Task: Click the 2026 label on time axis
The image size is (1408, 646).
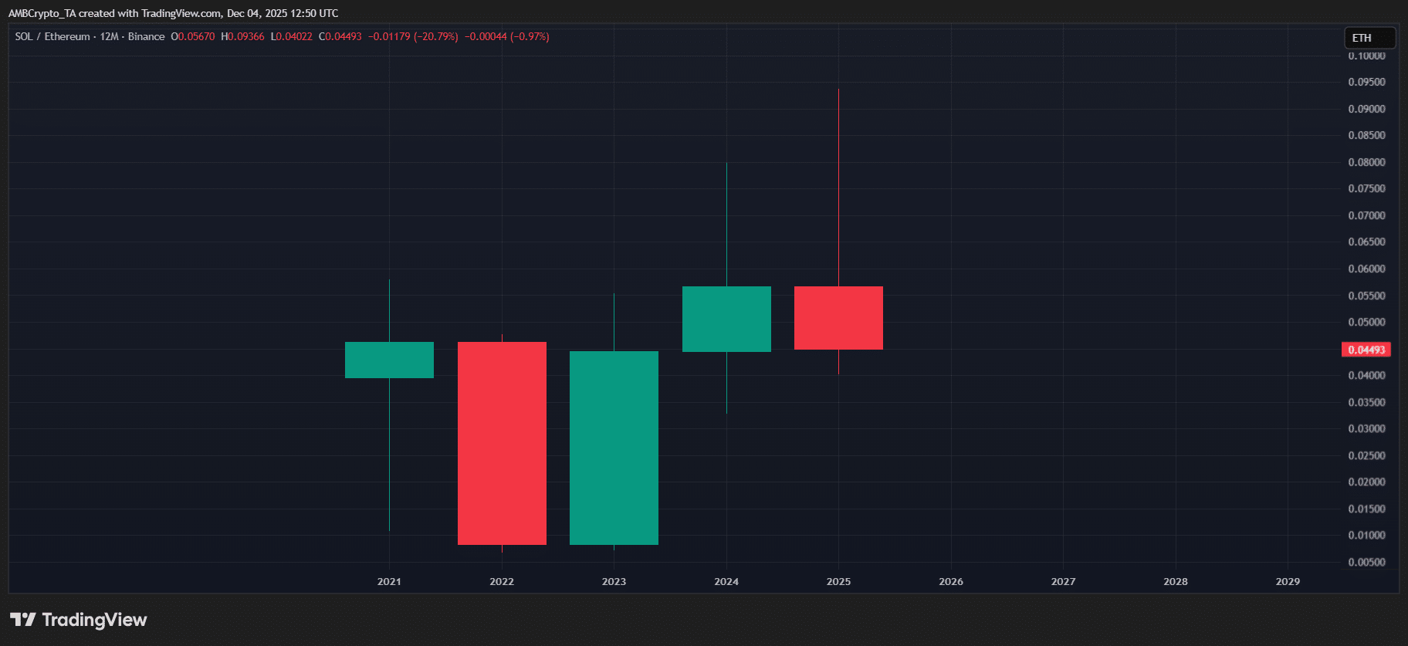Action: click(950, 581)
